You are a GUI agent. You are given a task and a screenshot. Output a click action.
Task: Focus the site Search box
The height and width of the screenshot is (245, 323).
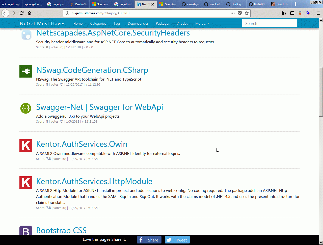tap(270, 23)
